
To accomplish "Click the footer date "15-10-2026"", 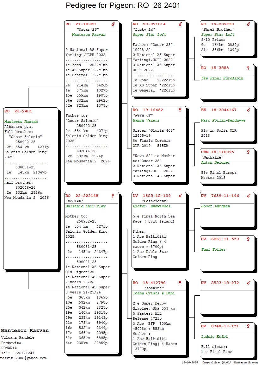I will click(x=190, y=363).
